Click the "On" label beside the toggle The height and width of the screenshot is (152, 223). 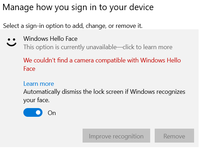click(x=52, y=113)
